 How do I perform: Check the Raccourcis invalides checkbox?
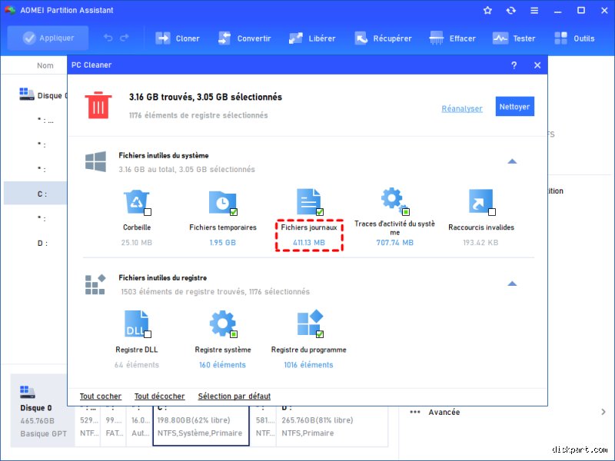(492, 212)
